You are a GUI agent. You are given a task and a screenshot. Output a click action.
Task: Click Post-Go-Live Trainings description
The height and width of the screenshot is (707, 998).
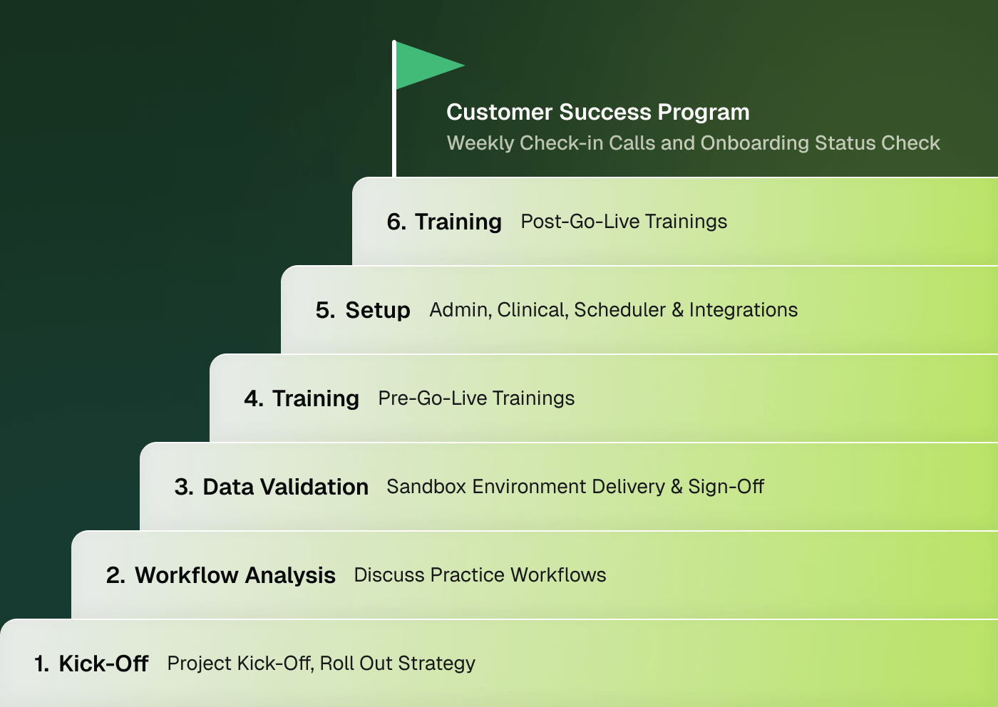click(624, 221)
